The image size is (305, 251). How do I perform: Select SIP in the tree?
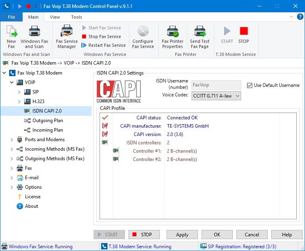pyautogui.click(x=36, y=92)
